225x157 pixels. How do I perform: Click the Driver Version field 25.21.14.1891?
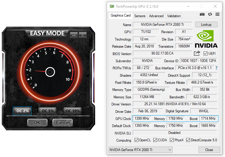tap(175, 104)
